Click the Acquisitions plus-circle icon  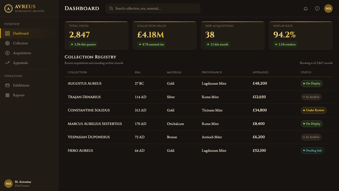tap(7, 53)
